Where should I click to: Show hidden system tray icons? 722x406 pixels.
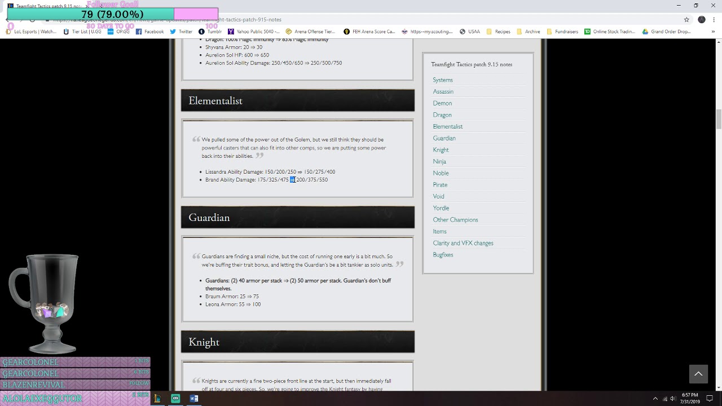[x=655, y=398]
